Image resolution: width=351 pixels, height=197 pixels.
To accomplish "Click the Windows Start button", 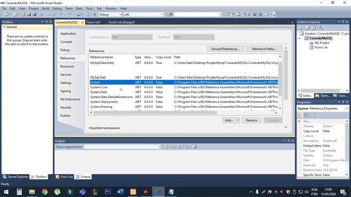I will tap(6, 192).
